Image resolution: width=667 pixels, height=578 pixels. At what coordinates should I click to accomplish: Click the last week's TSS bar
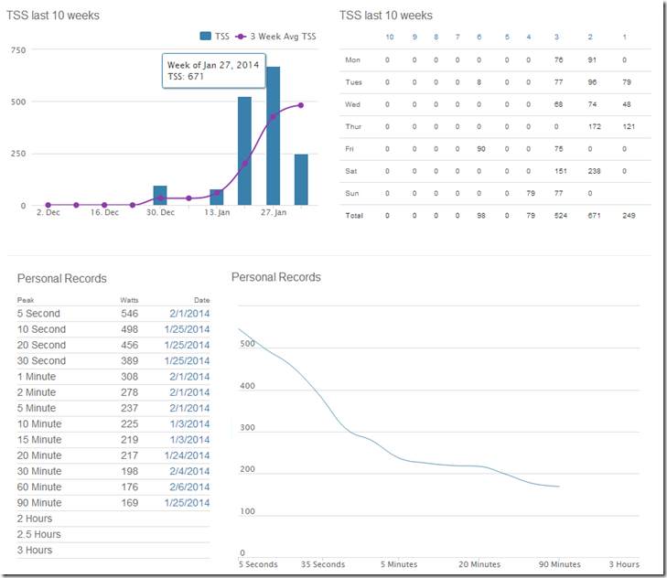point(301,179)
